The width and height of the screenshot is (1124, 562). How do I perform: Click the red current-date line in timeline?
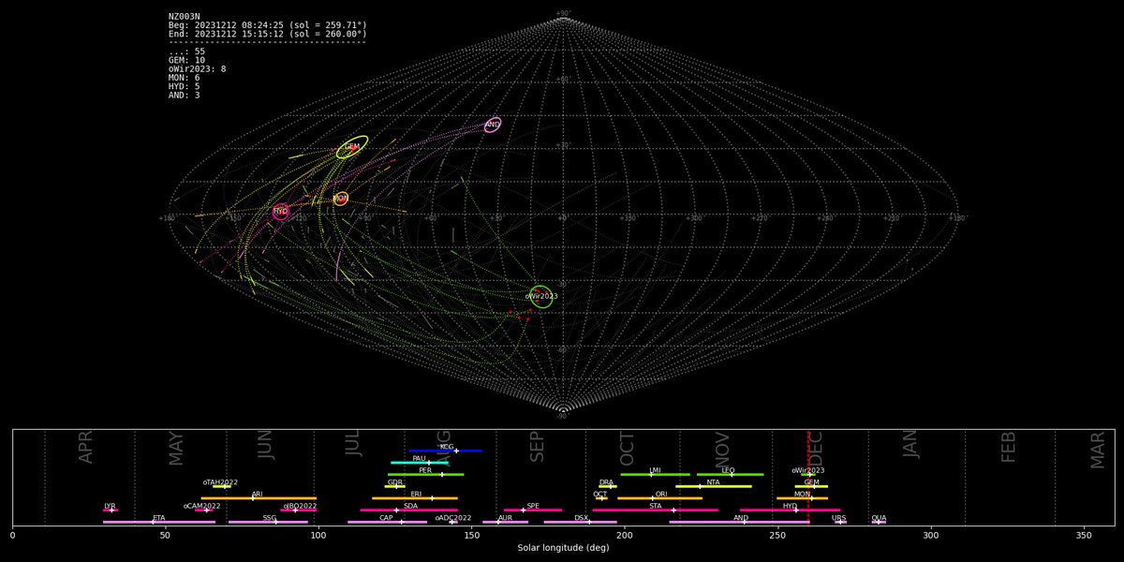tap(808, 478)
